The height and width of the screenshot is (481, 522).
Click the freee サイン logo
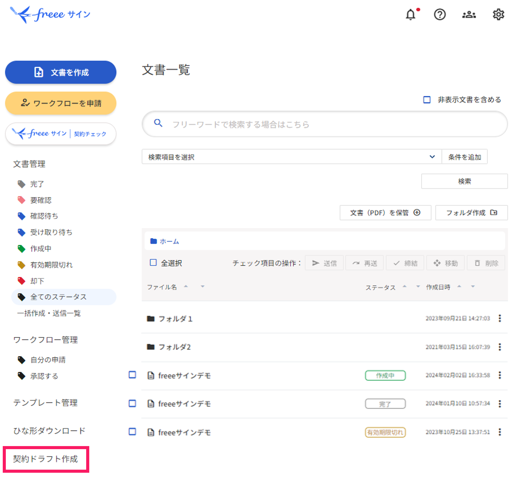(x=50, y=14)
